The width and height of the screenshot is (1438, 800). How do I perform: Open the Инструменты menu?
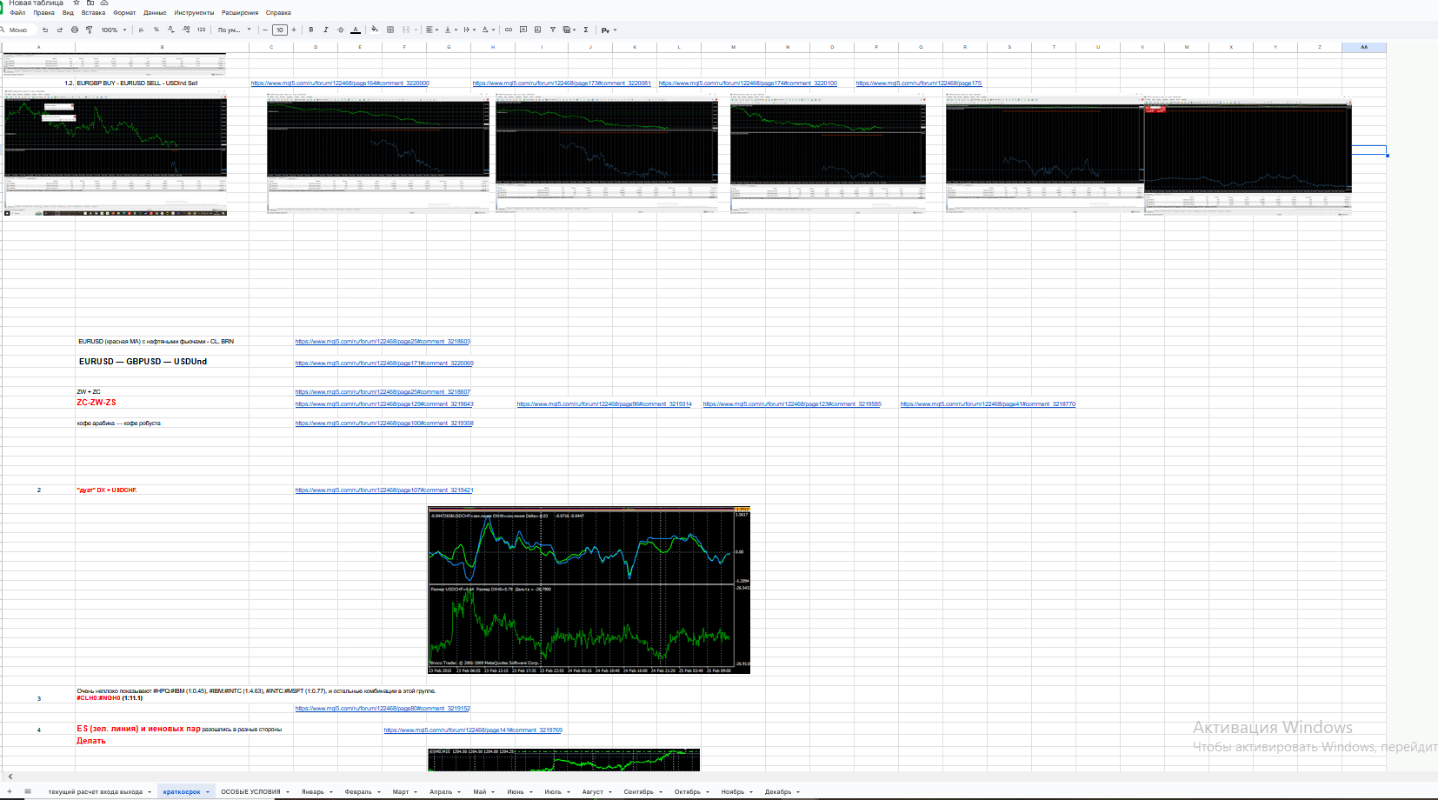click(x=194, y=13)
